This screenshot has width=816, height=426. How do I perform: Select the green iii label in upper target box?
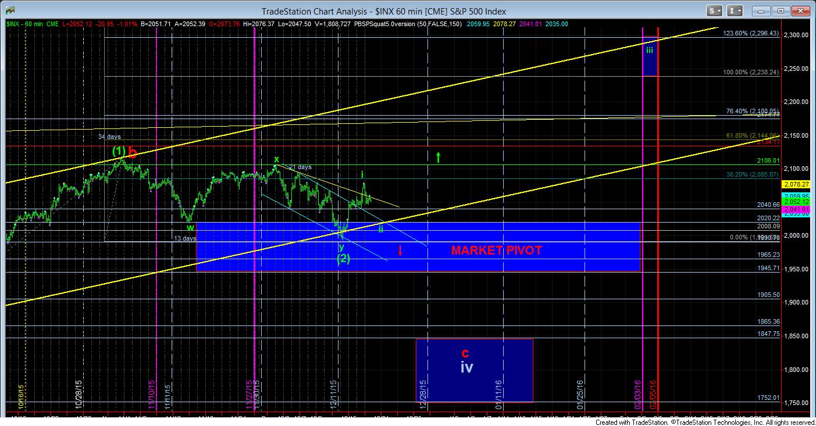click(650, 50)
